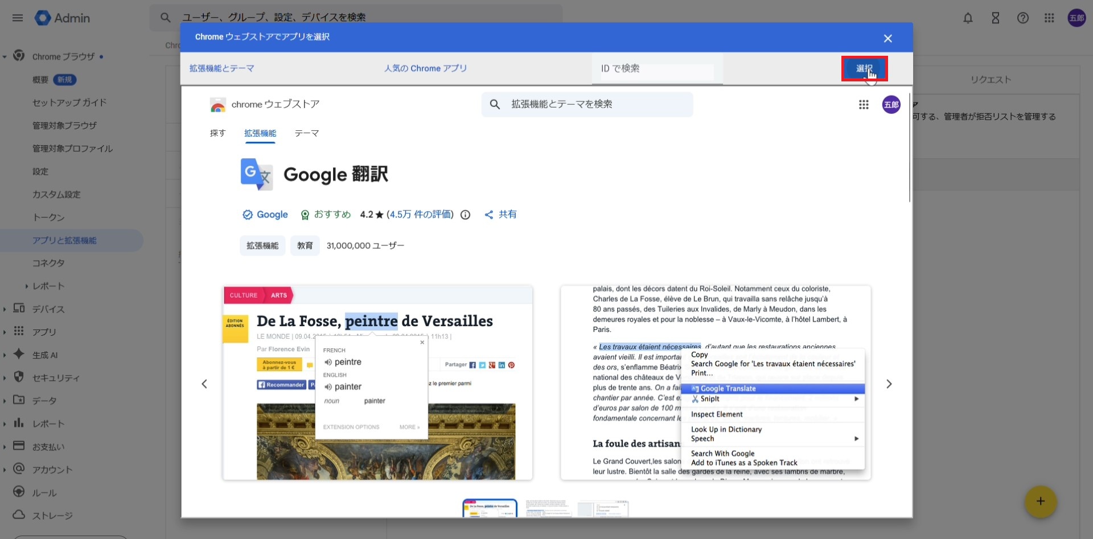Open Google apps grid in Admin header
1093x539 pixels.
pos(1049,18)
